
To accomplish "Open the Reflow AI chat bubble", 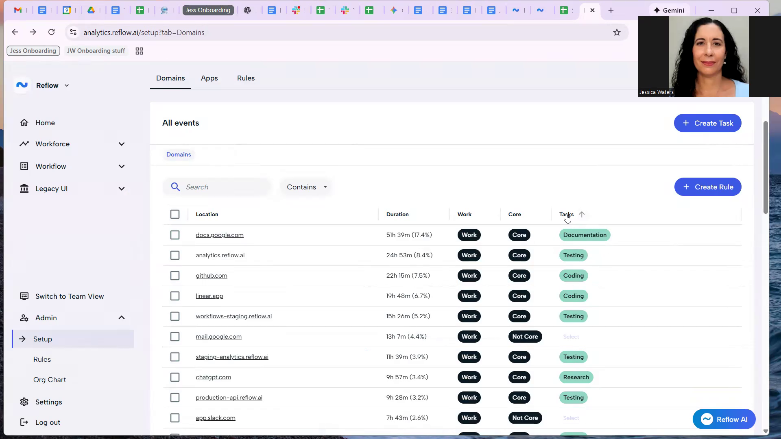I will pyautogui.click(x=724, y=419).
